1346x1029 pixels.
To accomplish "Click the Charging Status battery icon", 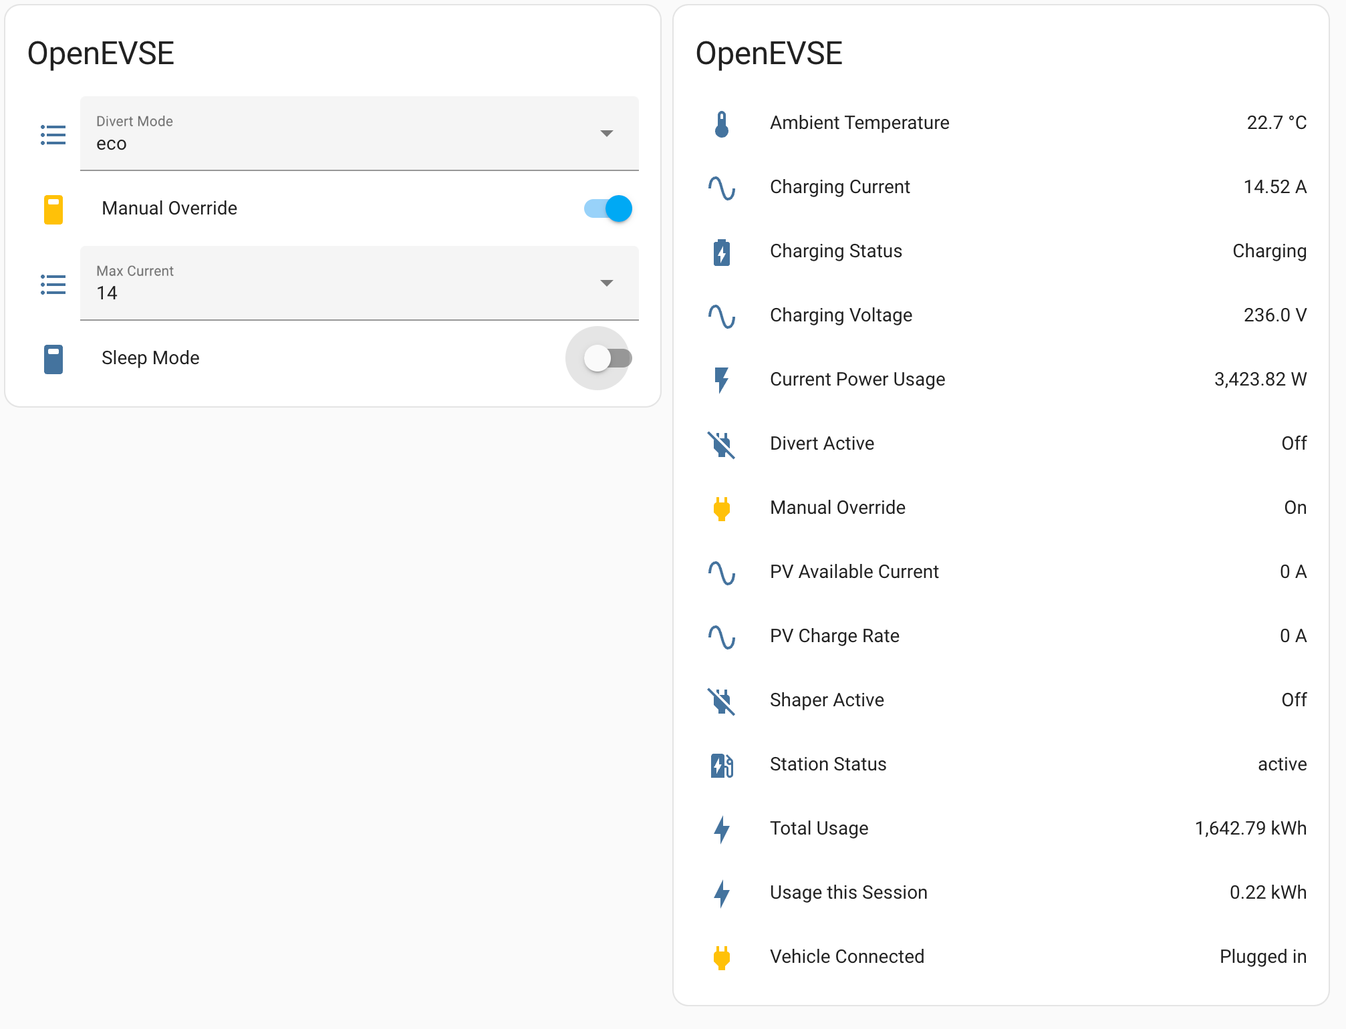I will 720,251.
